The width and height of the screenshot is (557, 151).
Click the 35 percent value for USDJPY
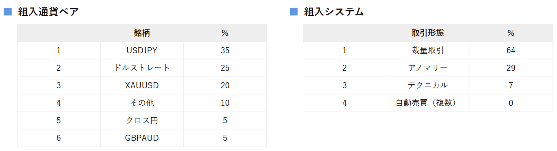225,50
